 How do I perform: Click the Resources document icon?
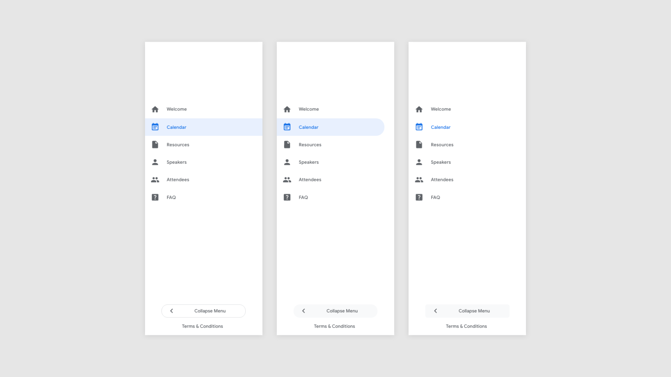coord(155,144)
